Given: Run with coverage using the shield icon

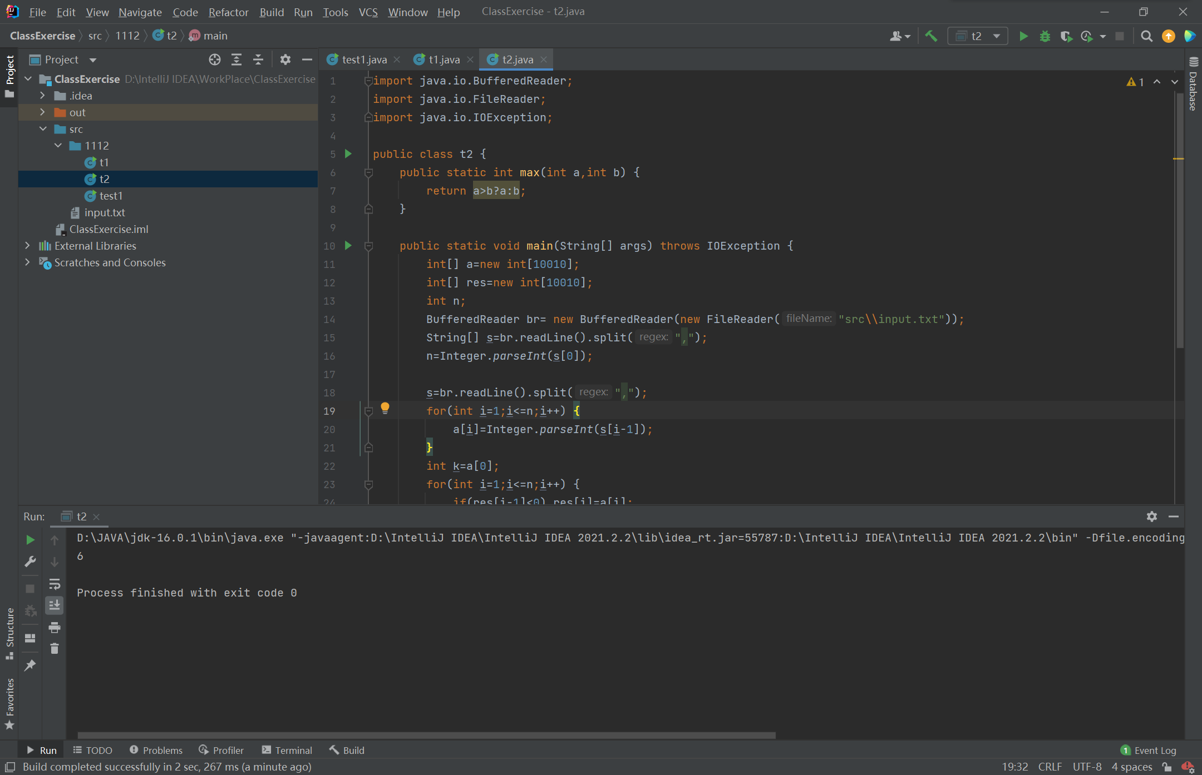Looking at the screenshot, I should 1066,36.
